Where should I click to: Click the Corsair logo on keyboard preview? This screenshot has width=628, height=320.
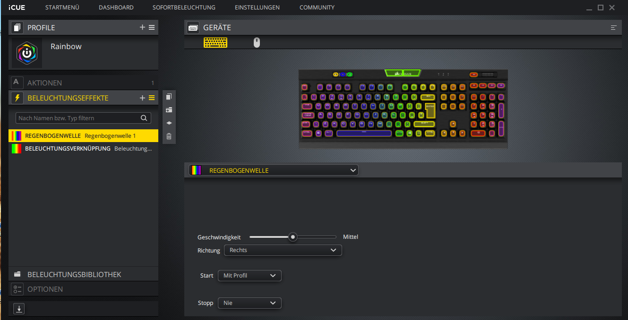point(403,73)
